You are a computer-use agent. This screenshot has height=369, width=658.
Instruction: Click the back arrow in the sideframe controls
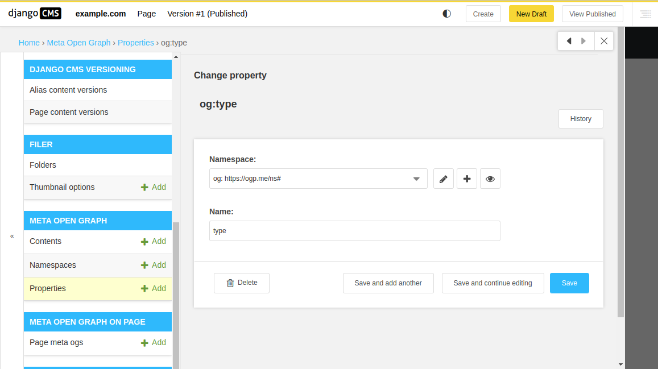click(x=569, y=41)
